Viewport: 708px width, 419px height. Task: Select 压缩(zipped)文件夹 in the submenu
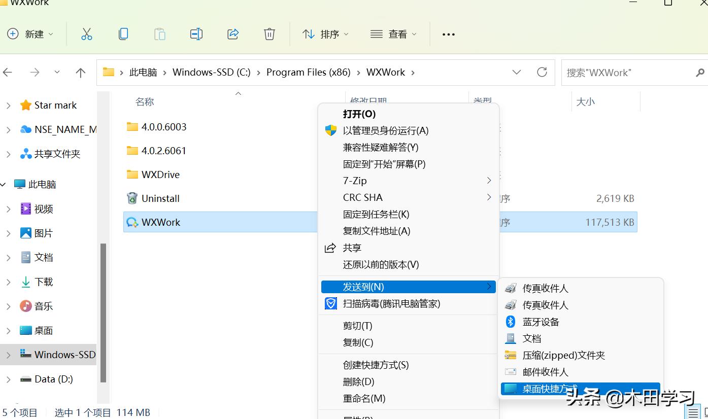click(562, 355)
